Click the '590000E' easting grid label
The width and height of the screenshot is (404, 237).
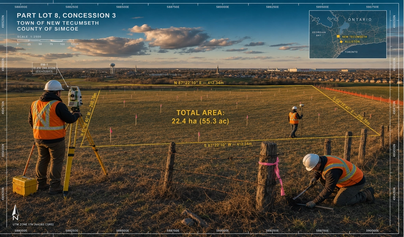[372, 231]
